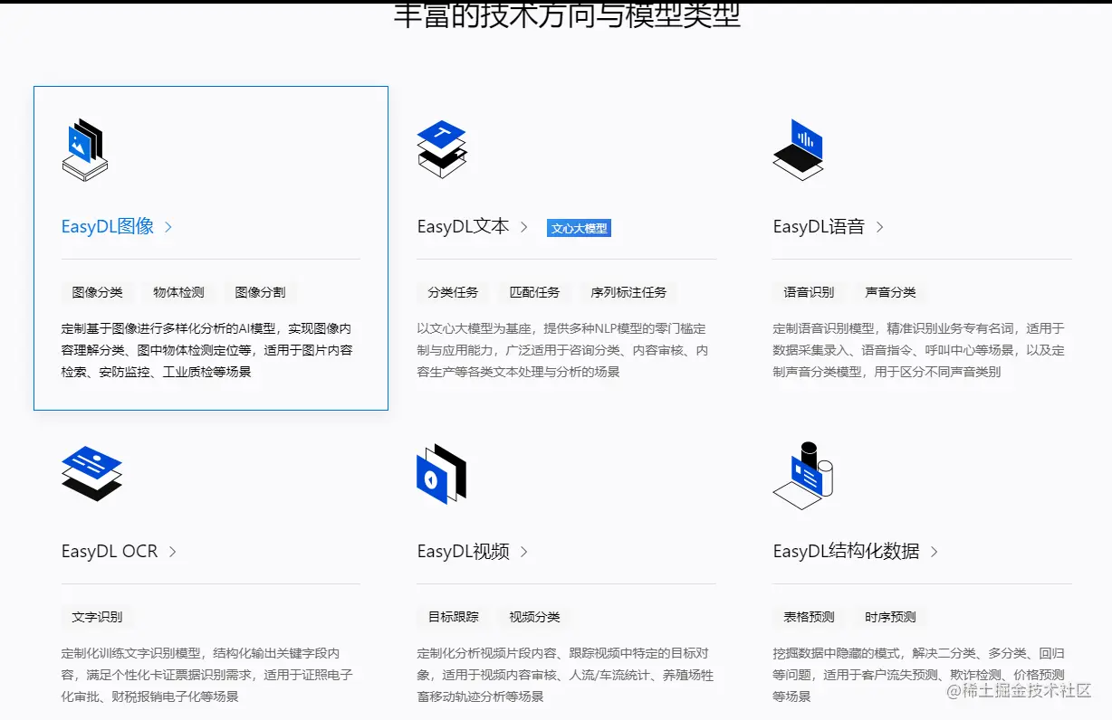Click the chevron arrow next to EasyDL OCR
The height and width of the screenshot is (720, 1112).
coord(172,552)
